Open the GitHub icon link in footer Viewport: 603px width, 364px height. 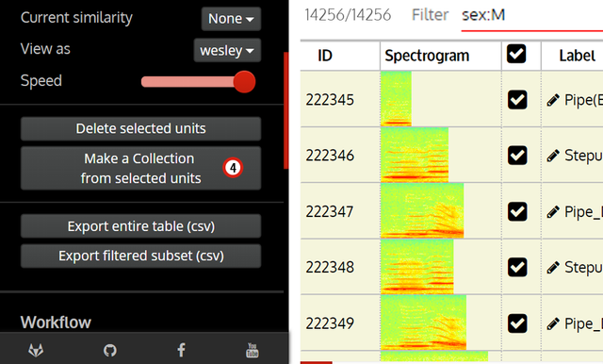pyautogui.click(x=110, y=351)
